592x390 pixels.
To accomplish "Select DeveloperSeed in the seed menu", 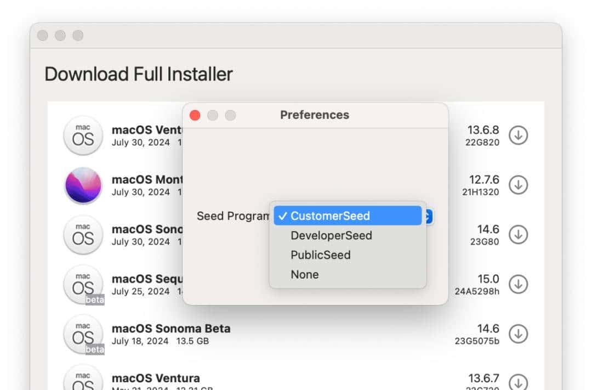I will pos(331,235).
